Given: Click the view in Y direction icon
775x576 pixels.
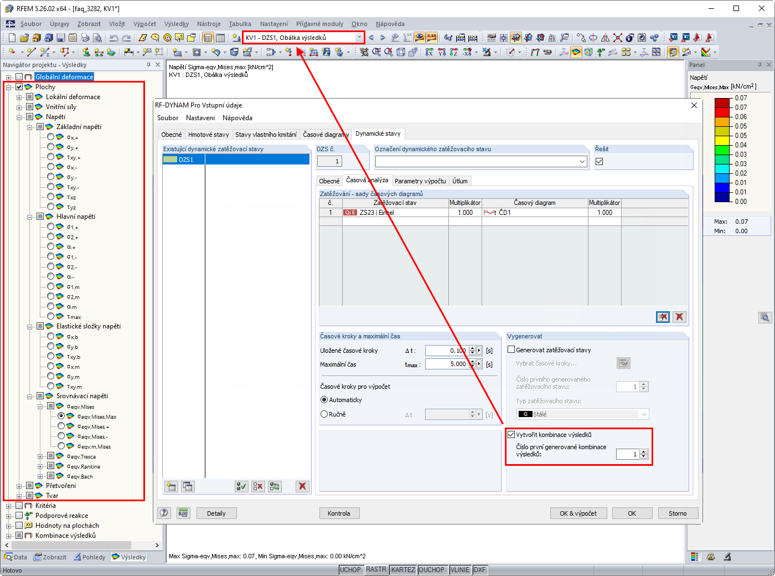Looking at the screenshot, I should (x=442, y=52).
